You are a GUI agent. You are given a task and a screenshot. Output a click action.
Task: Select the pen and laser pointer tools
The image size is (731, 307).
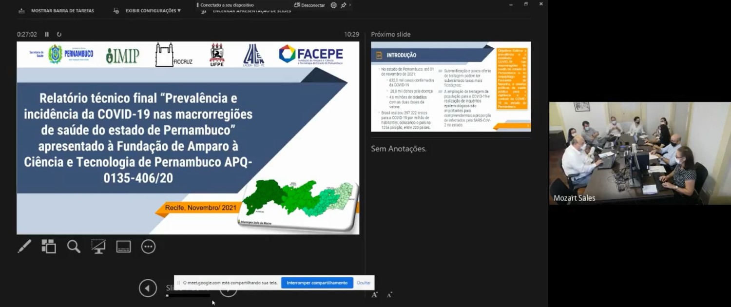tap(24, 247)
